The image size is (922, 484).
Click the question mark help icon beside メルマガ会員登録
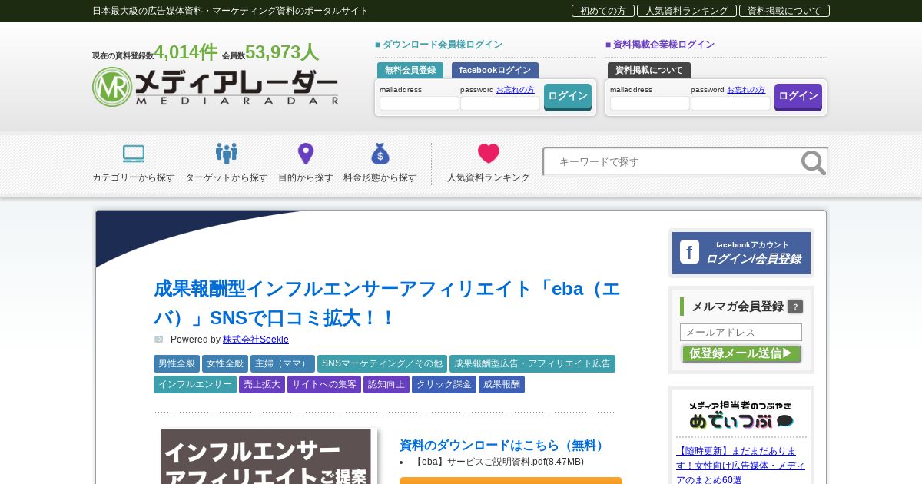[795, 307]
